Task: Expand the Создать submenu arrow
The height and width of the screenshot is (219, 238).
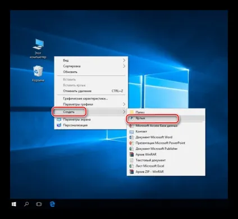Action: tap(124, 112)
